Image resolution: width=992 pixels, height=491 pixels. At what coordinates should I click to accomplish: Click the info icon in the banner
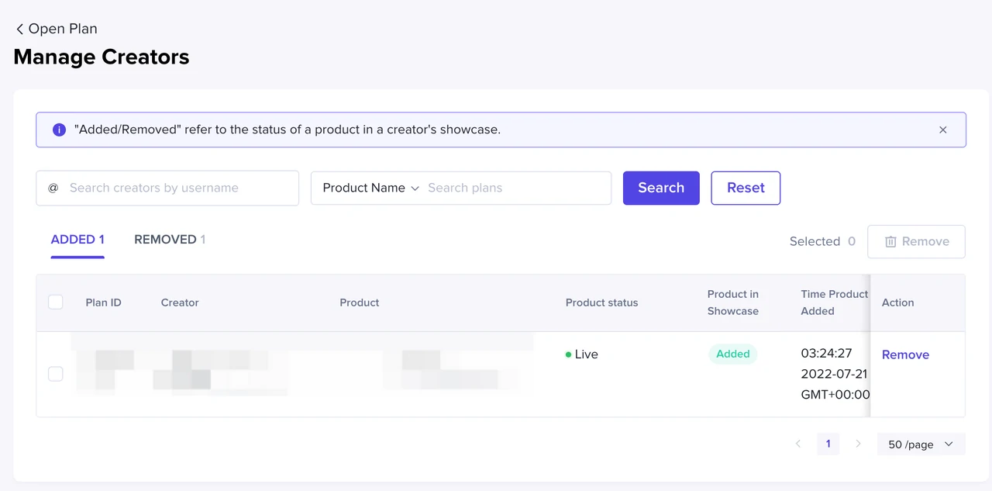pyautogui.click(x=59, y=130)
